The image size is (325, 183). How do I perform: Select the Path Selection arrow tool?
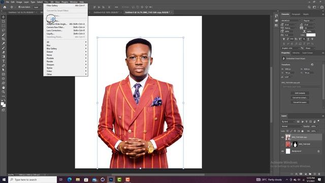4,70
